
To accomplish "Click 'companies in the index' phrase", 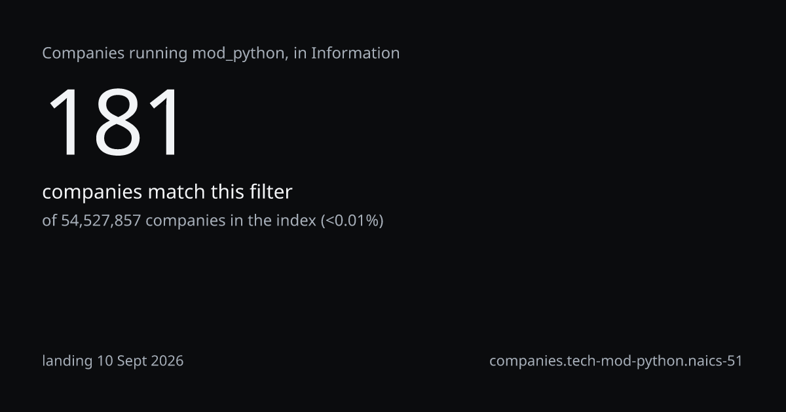I will point(231,220).
